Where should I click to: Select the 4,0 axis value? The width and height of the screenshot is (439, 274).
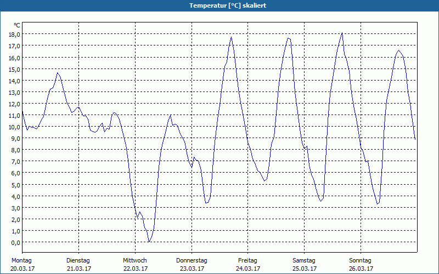click(16, 197)
